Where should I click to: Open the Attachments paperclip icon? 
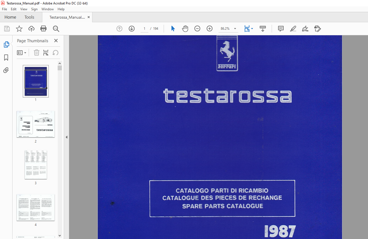tap(6, 70)
